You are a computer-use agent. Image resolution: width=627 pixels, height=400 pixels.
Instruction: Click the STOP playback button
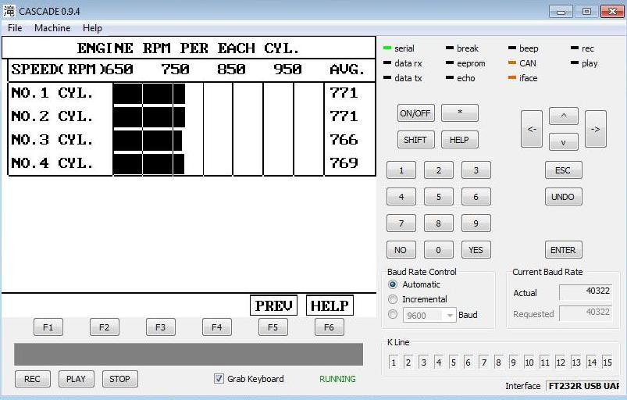119,379
